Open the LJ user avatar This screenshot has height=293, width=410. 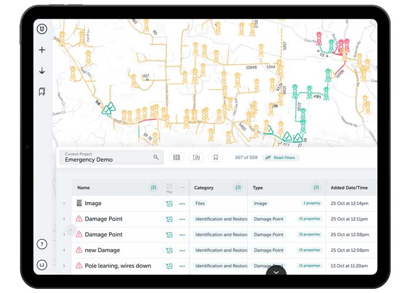point(42,265)
